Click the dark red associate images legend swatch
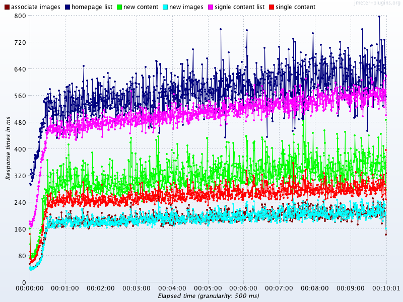Image resolution: width=403 pixels, height=302 pixels. tap(7, 7)
